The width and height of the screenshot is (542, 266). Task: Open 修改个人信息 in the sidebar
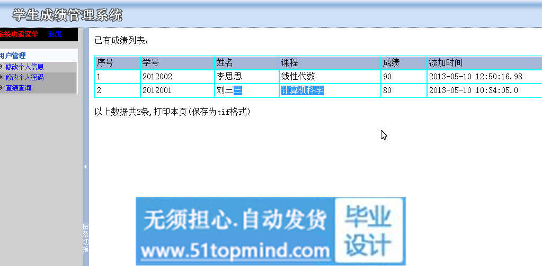click(24, 67)
